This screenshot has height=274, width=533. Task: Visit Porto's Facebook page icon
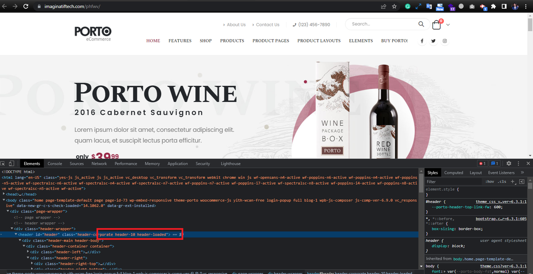click(422, 41)
